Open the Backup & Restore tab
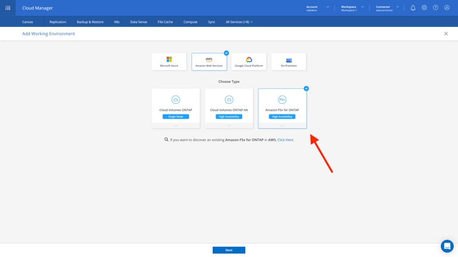Screen dimensions: 458x257 coord(90,22)
